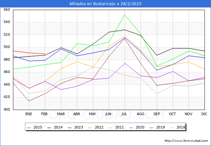This screenshot has width=211, height=146.
Task: Click the 500 y-axis value
Action: pos(7,47)
